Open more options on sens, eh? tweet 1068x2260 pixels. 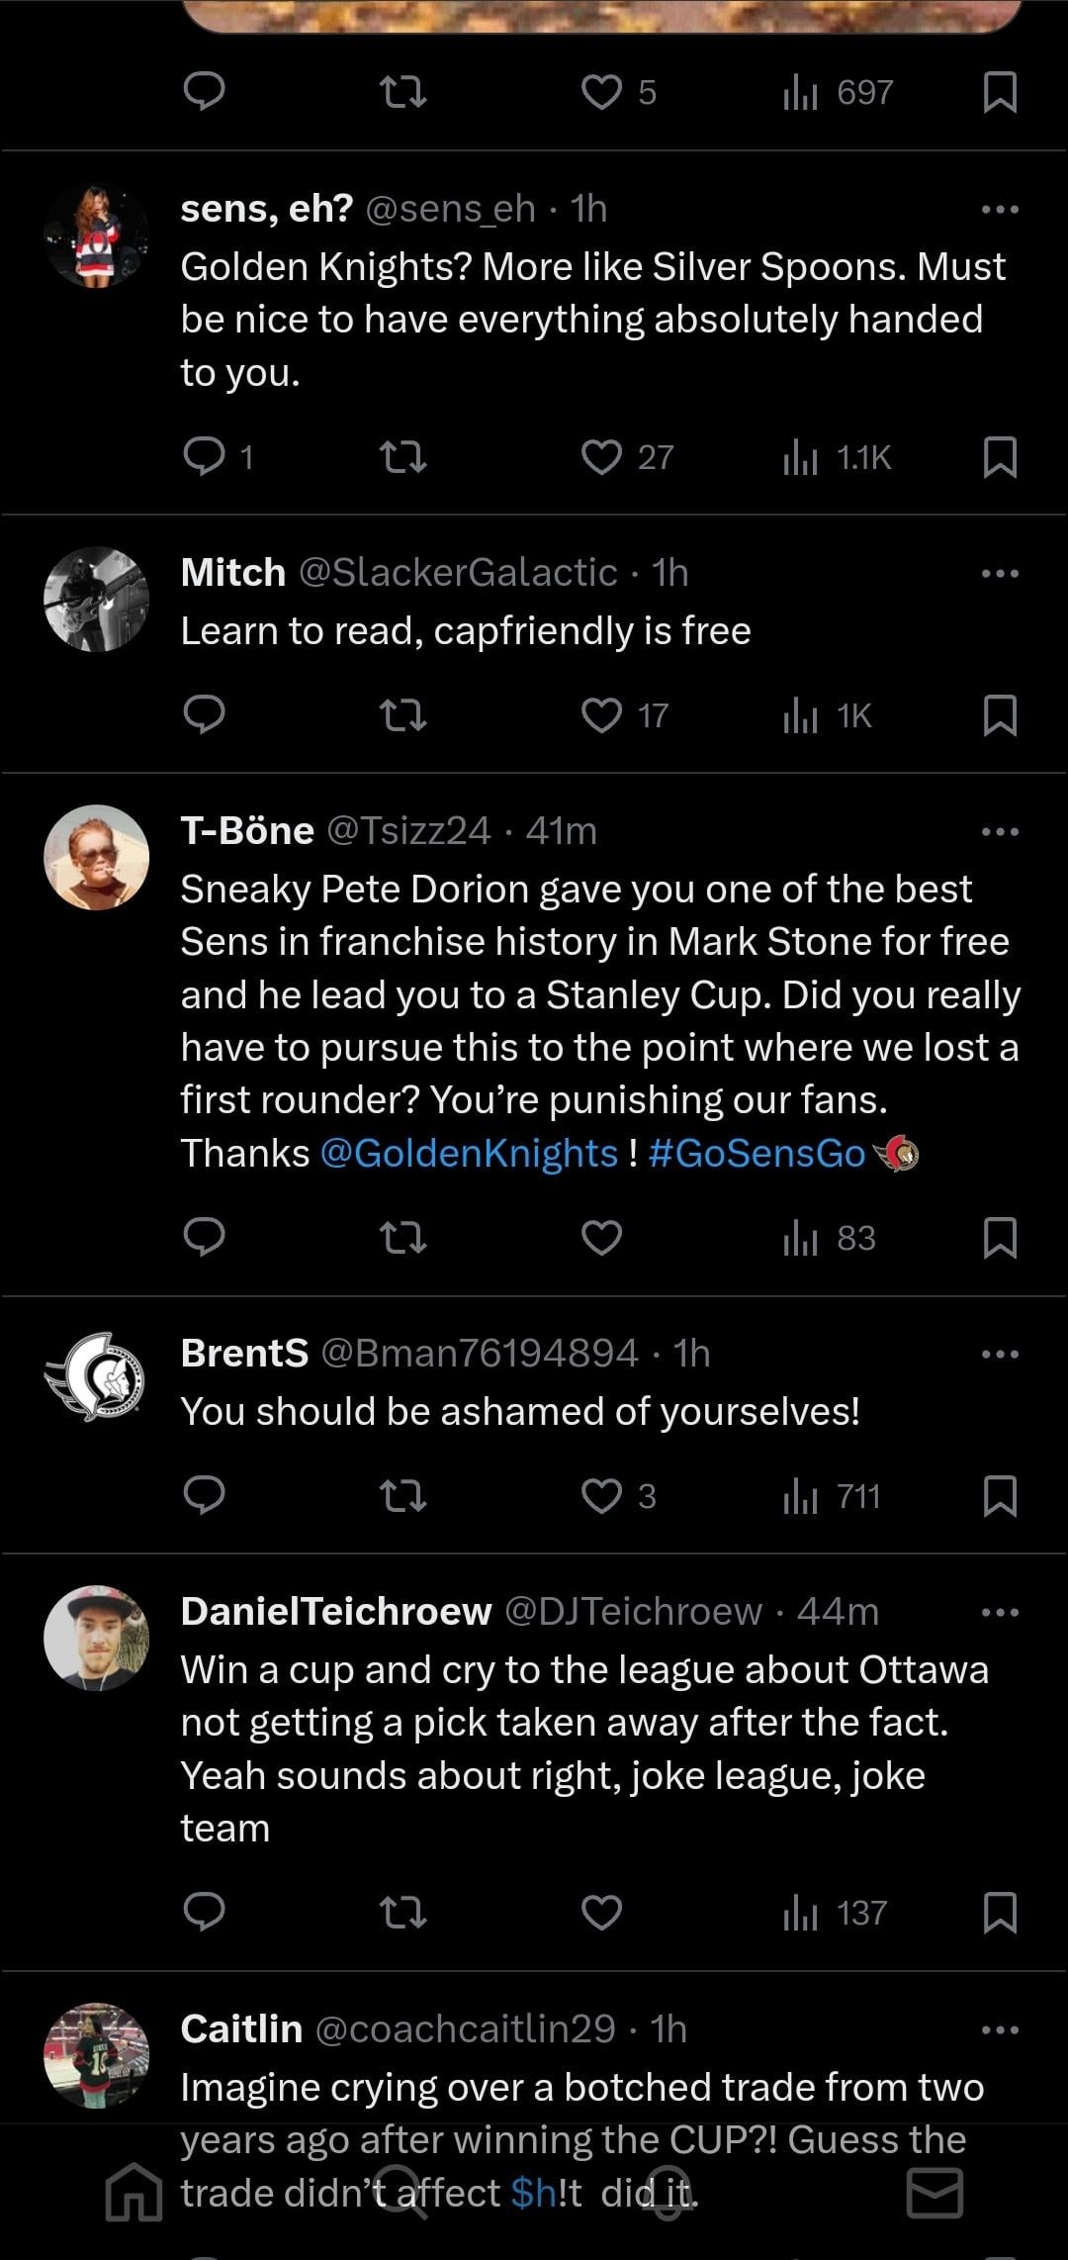tap(1000, 209)
